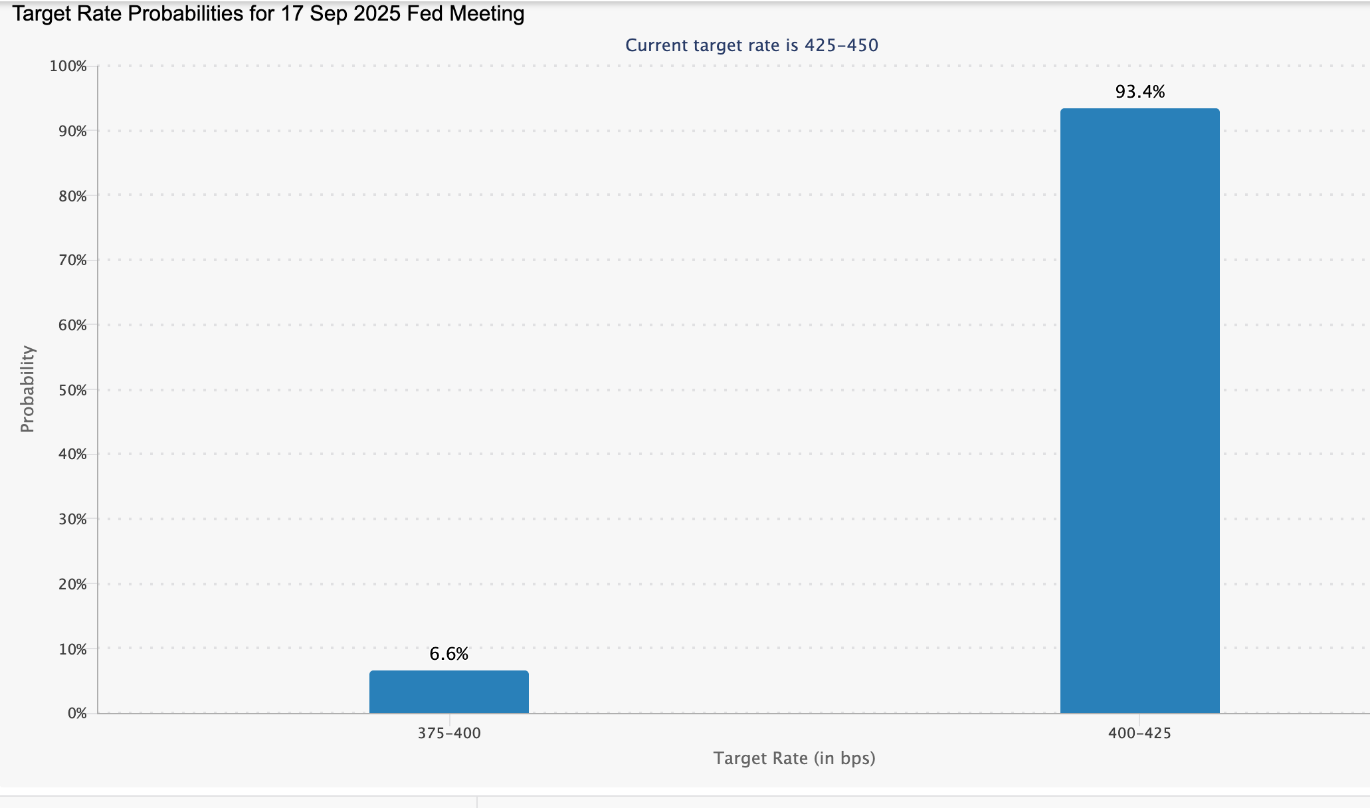Click the 375-400 probability bar
The image size is (1370, 808).
click(x=449, y=692)
